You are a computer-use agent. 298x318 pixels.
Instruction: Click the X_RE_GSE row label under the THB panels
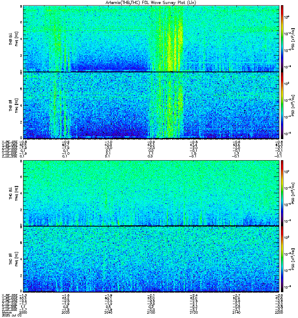[10, 142]
